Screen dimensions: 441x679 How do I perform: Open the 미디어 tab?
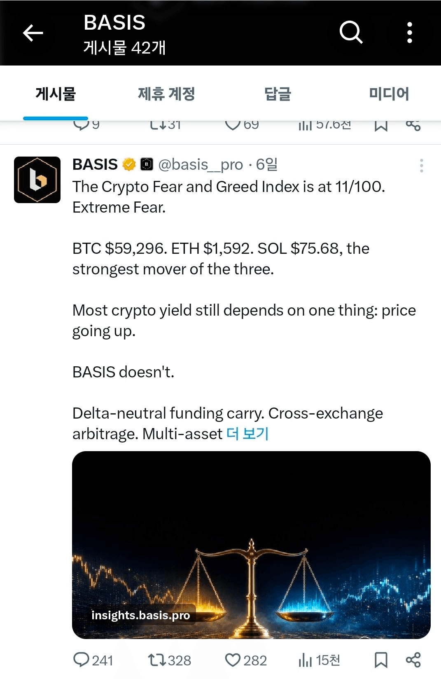389,94
